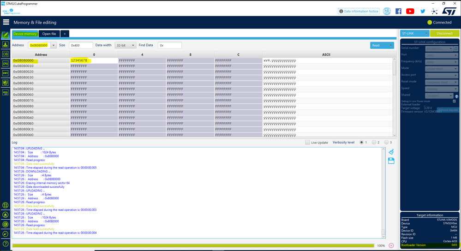The height and width of the screenshot is (251, 461).
Task: Clear the log with the broom icon
Action: coord(391,152)
